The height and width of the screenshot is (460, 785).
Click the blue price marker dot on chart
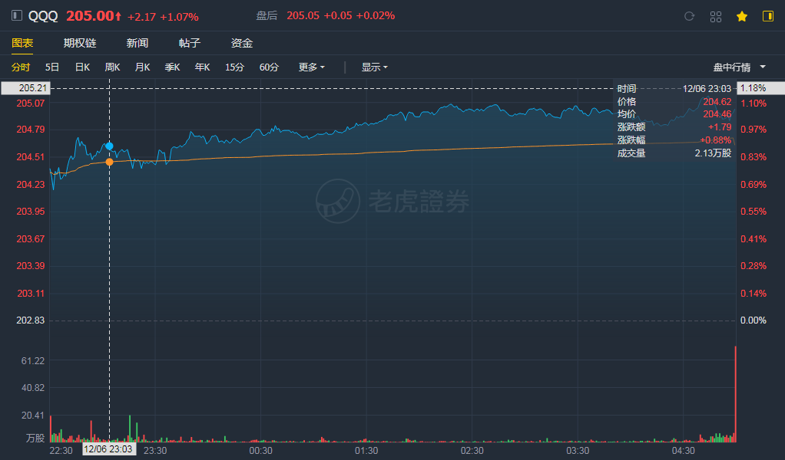[109, 146]
